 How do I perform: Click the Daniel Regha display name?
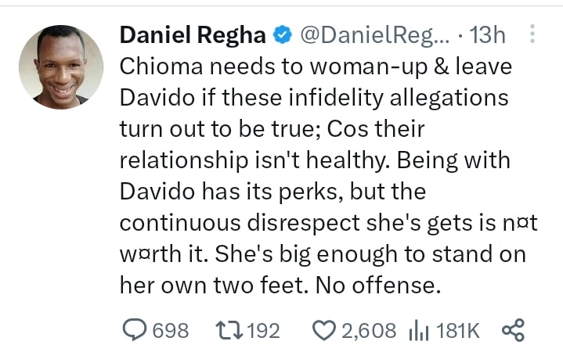(x=193, y=35)
